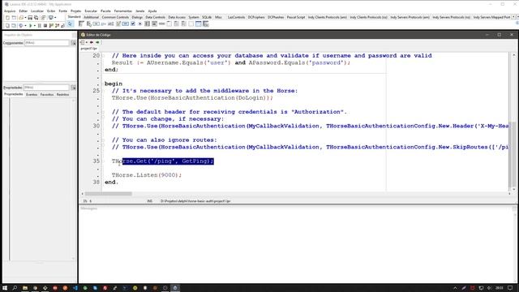
Task: Pick the TCheckBox component from palette
Action: point(133,24)
